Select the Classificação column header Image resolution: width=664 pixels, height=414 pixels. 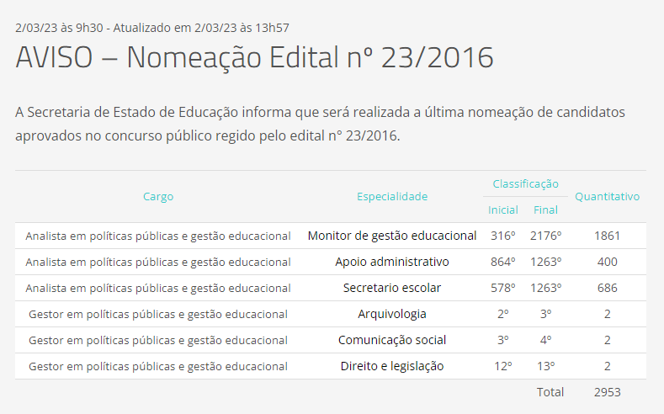pos(525,183)
